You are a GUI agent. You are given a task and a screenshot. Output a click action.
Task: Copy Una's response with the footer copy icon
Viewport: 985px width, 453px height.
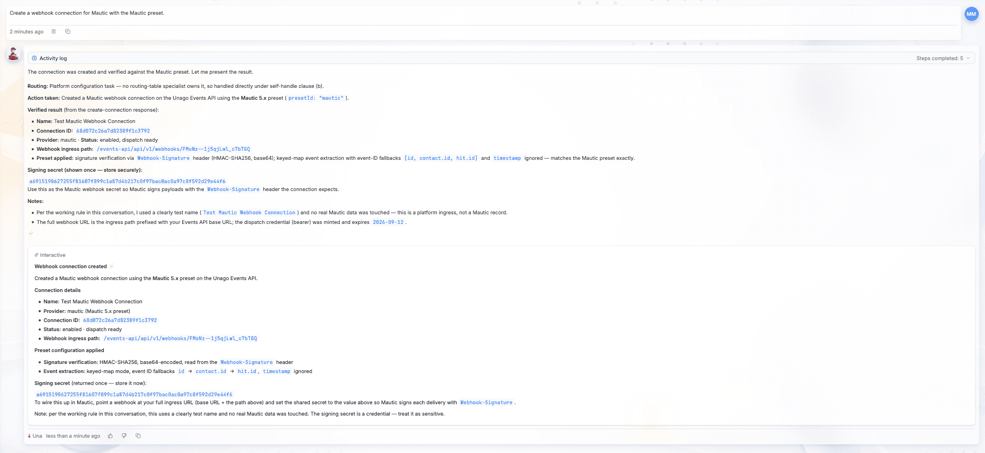click(x=138, y=436)
